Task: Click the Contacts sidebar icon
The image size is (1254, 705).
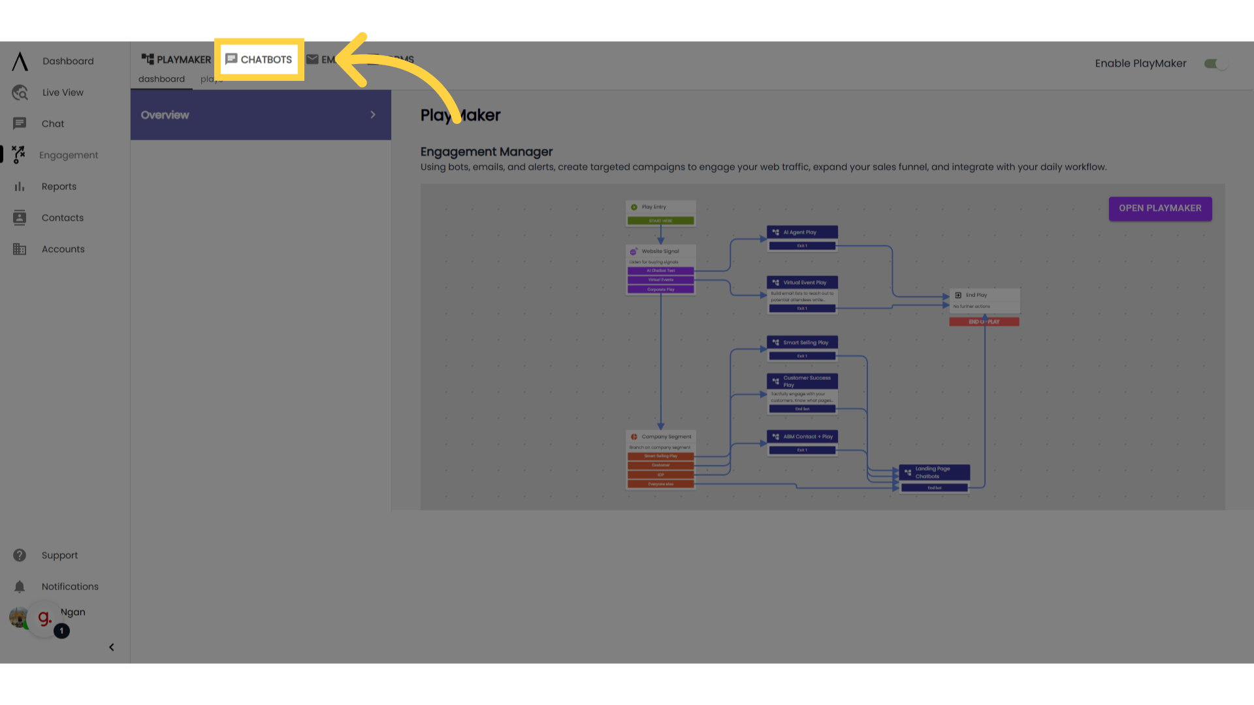Action: [x=19, y=218]
